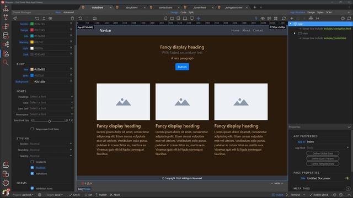
Task: Click the plus icon to add a new file tab
Action: click(x=255, y=7)
